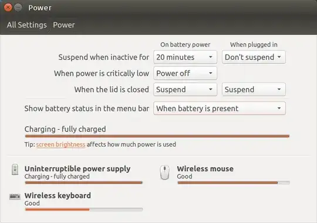Open battery suspend inactive time dropdown
Screen dimensions: 317x223
(185, 57)
